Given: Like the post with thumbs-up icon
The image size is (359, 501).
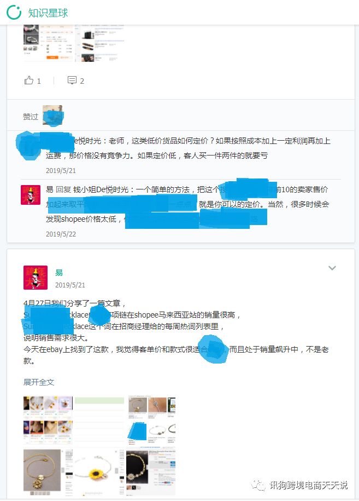Looking at the screenshot, I should (29, 80).
